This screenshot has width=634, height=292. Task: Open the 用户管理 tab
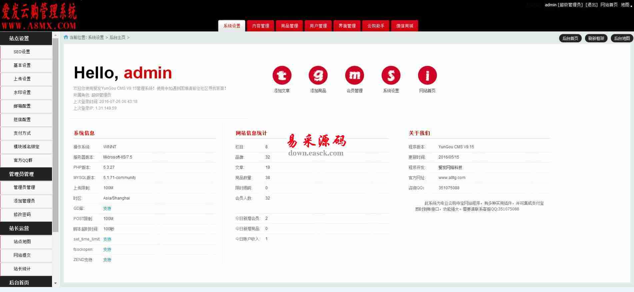[x=318, y=26]
